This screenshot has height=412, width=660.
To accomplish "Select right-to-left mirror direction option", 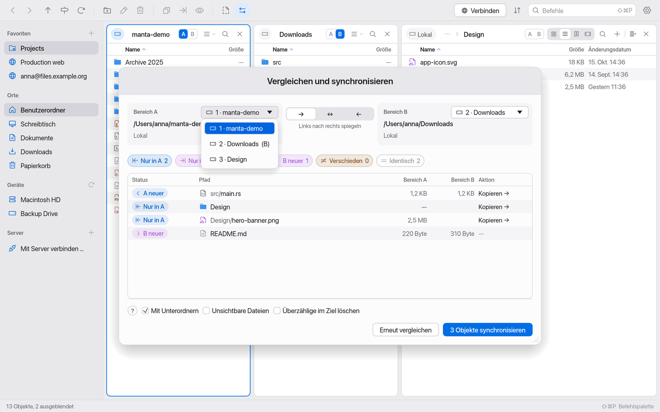I will [x=359, y=114].
